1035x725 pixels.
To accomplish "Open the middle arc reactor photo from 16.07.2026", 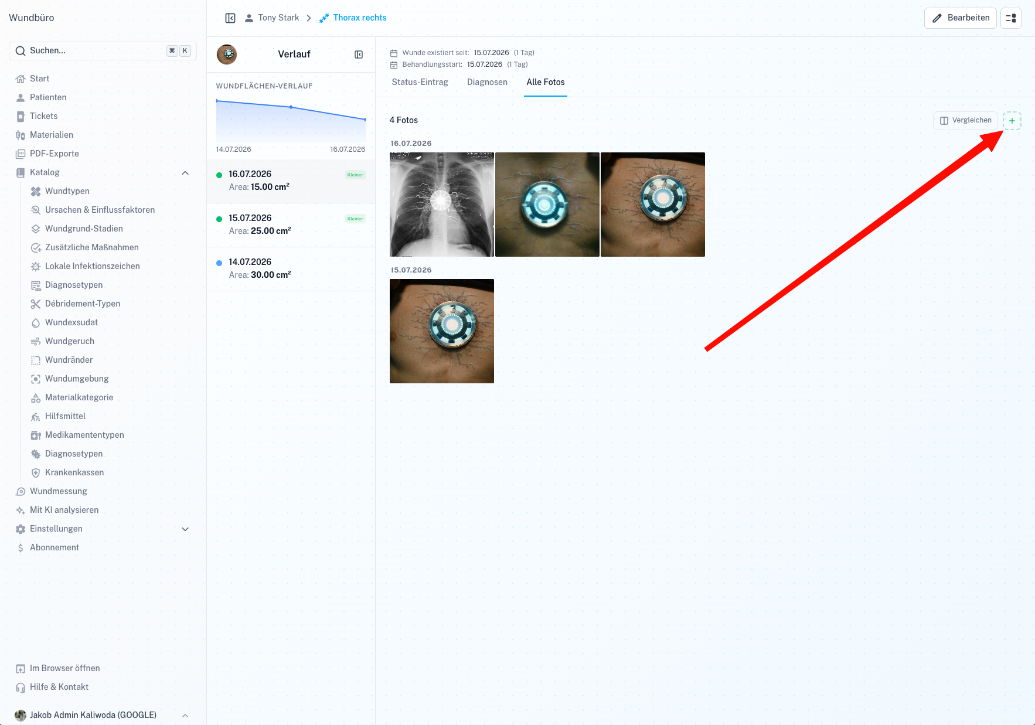I will coord(547,205).
